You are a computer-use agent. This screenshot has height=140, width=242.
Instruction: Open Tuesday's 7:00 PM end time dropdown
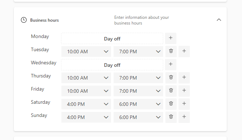138,52
